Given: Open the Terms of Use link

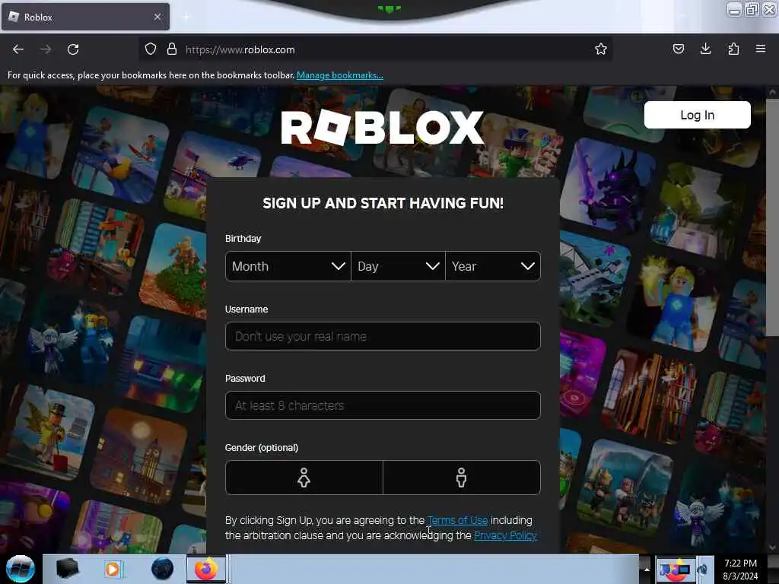Looking at the screenshot, I should 457,520.
